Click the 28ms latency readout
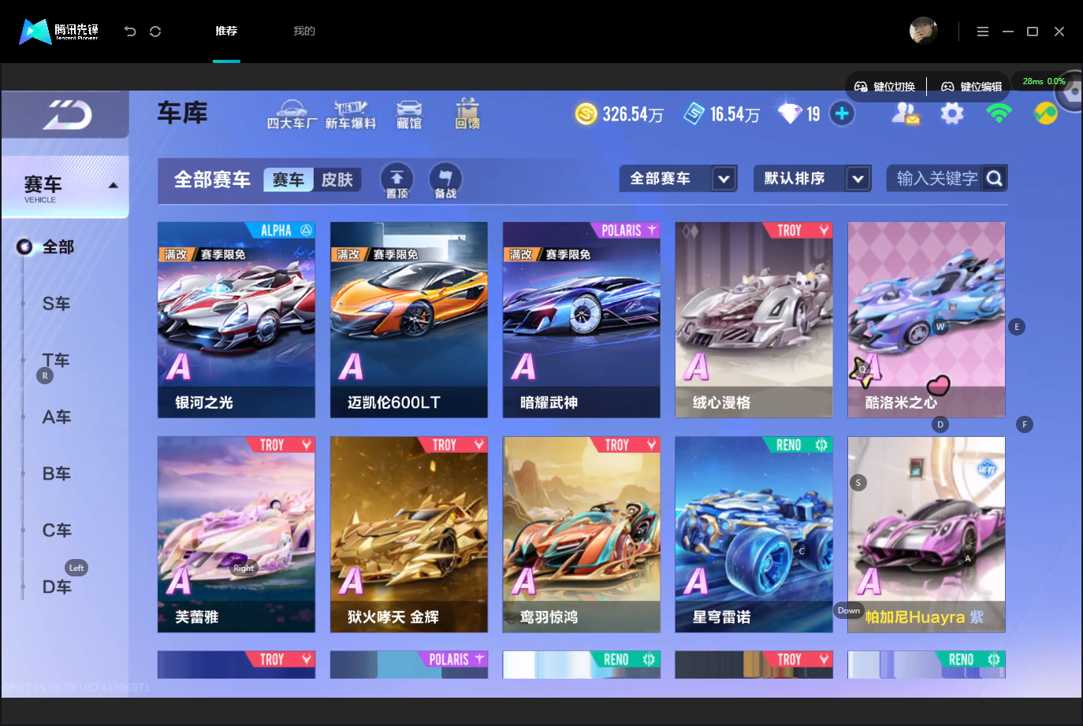Screen dimensions: 1083x726 (x=1033, y=81)
